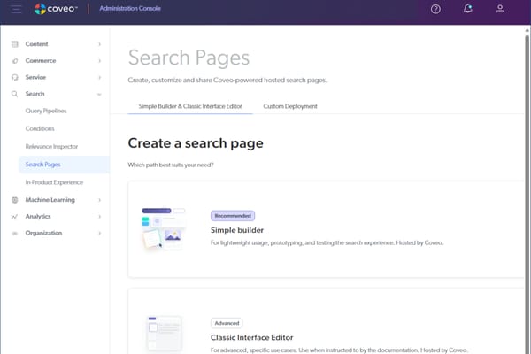This screenshot has width=531, height=354.
Task: Click the Classic Interface Editor illustration
Action: (x=165, y=334)
